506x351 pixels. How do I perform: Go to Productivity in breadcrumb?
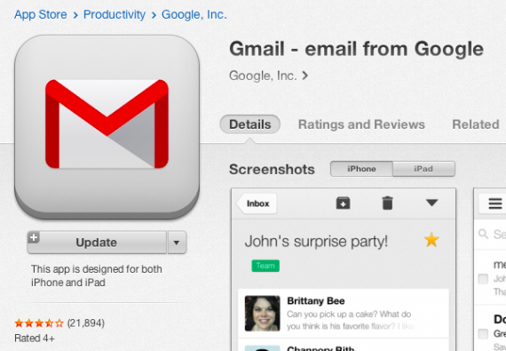click(x=115, y=14)
